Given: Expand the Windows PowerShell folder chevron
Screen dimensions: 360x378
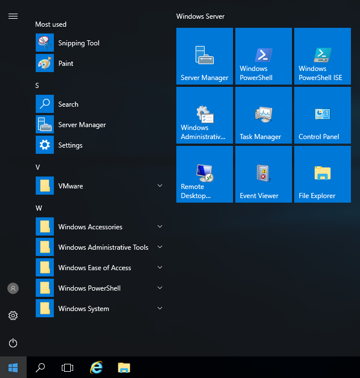Looking at the screenshot, I should (x=160, y=288).
